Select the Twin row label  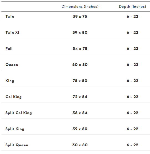[x=10, y=16]
